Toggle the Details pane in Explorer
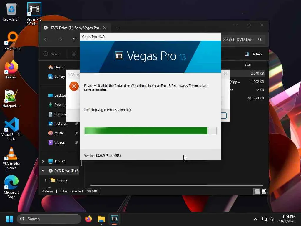The width and height of the screenshot is (301, 226). click(x=253, y=54)
